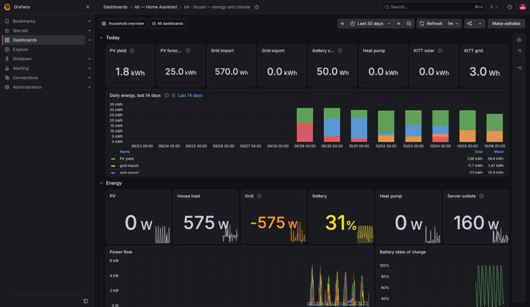Expand the Starred section chevron
Screen dimensions: 530x307
point(89,31)
